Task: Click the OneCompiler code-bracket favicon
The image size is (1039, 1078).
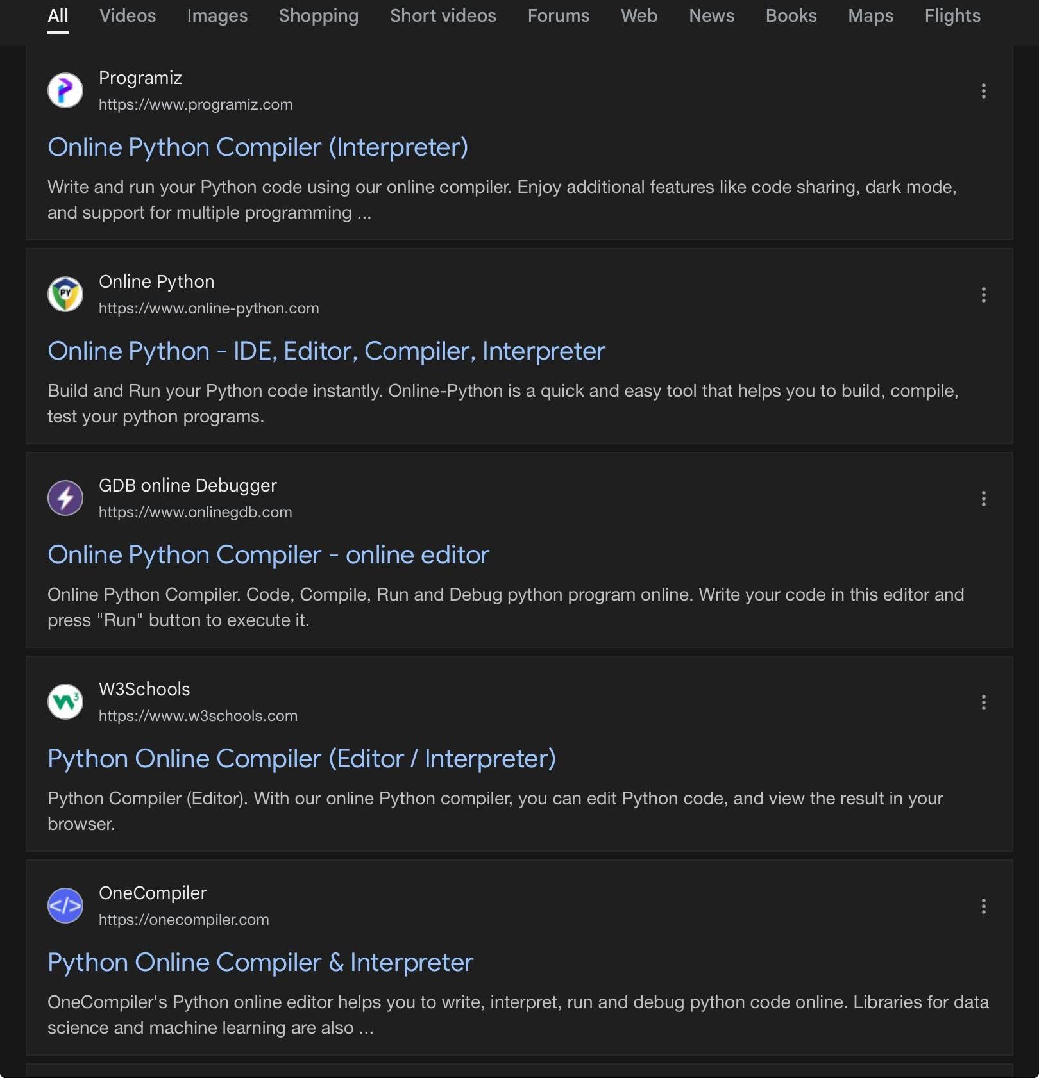Action: (x=65, y=906)
